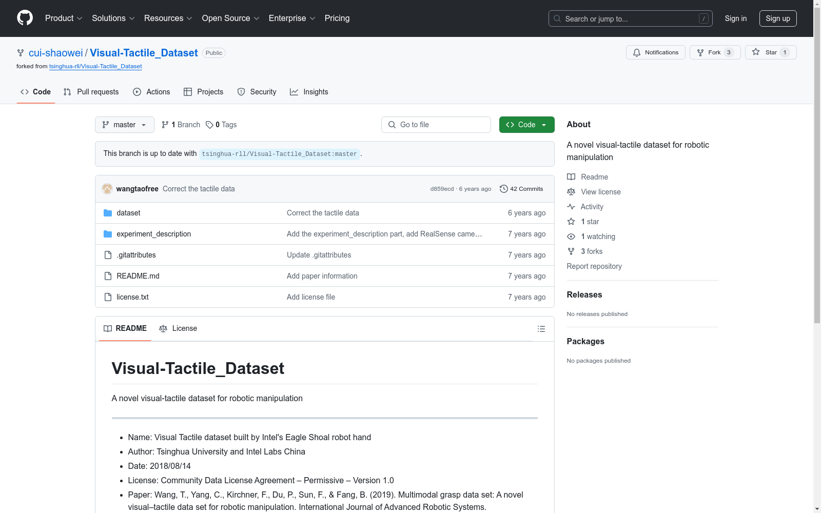Click the Readme book icon in About
This screenshot has height=513, width=821.
tap(571, 177)
